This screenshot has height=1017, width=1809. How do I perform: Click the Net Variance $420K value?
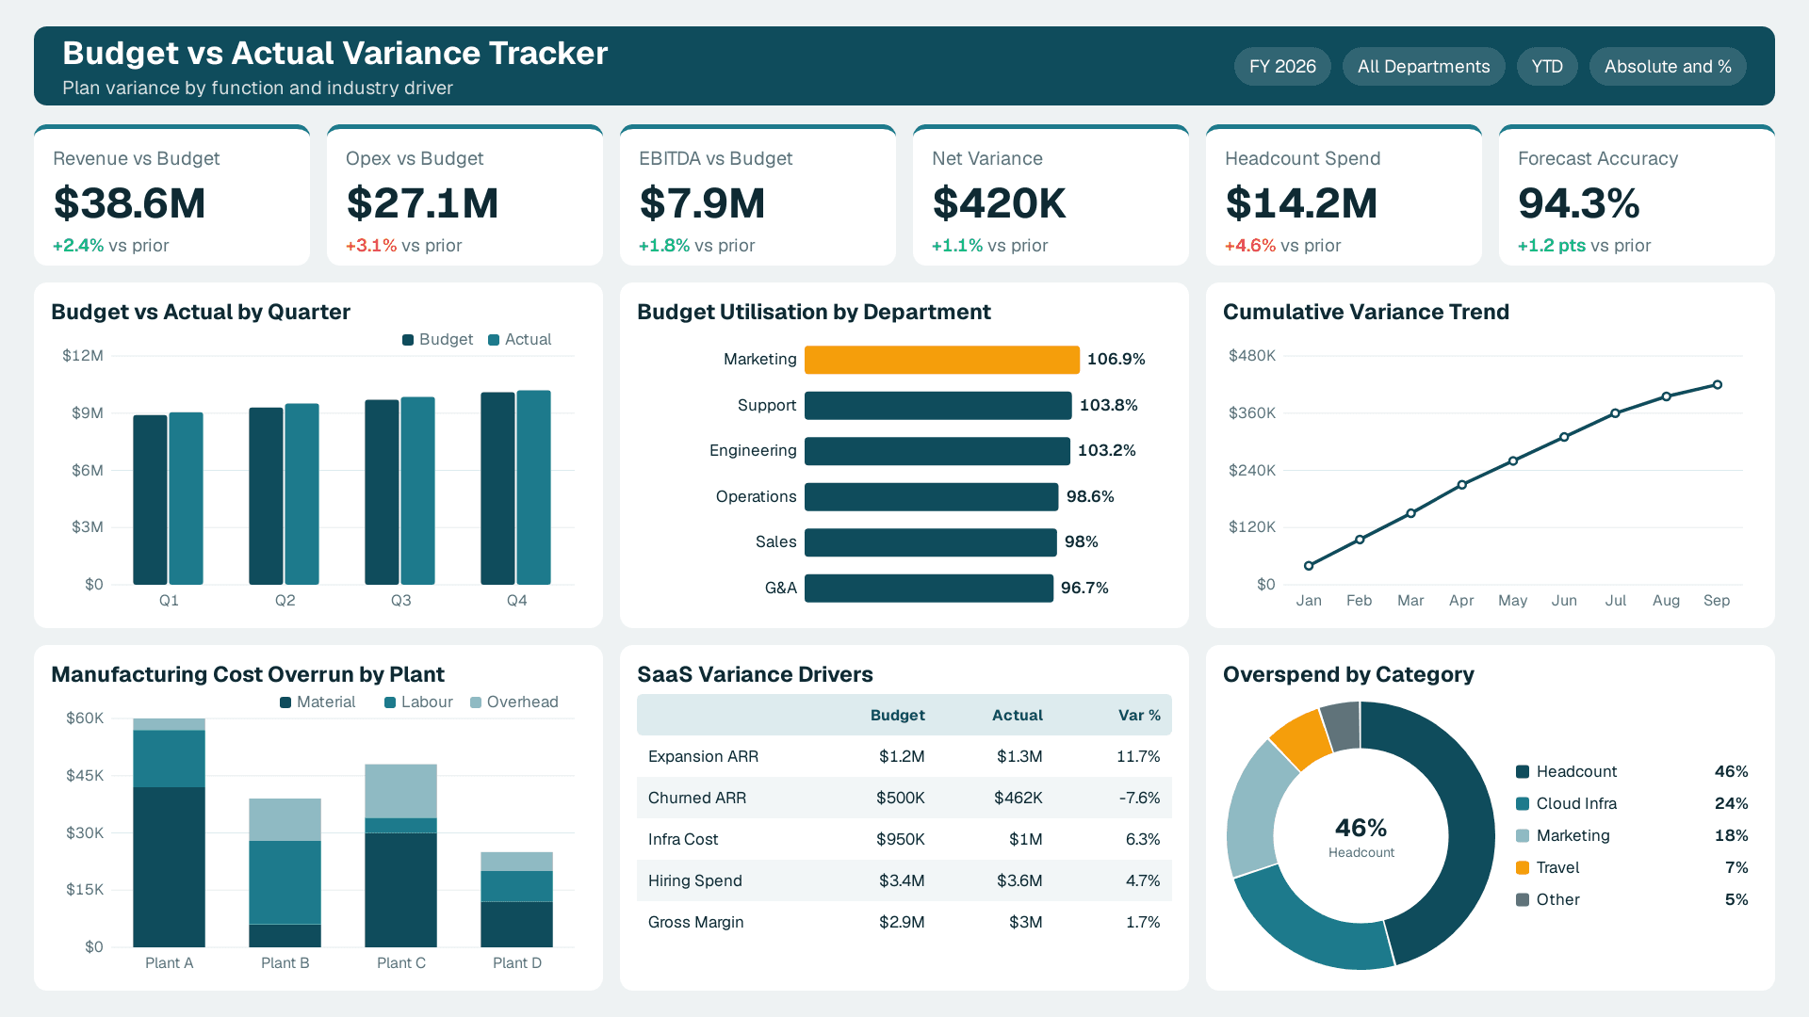[999, 203]
